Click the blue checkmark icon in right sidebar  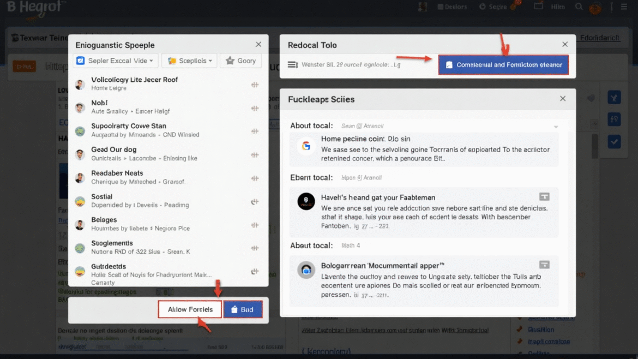pyautogui.click(x=614, y=141)
